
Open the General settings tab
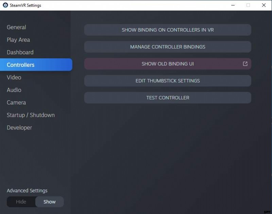coord(16,27)
